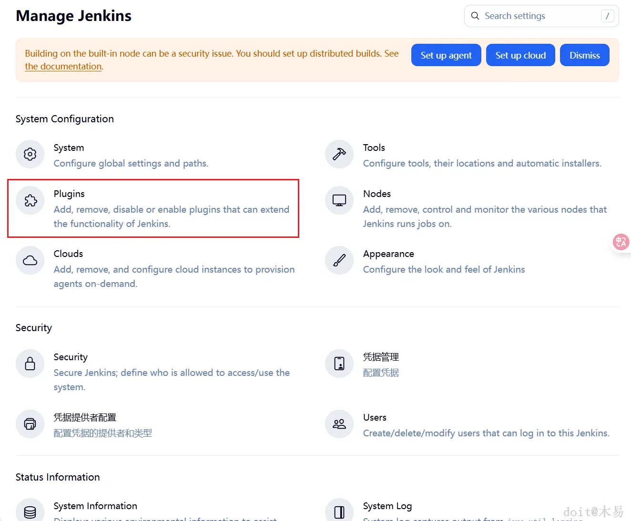Screen dimensions: 631x521
Task: Dismiss the security warning banner
Action: [x=585, y=55]
